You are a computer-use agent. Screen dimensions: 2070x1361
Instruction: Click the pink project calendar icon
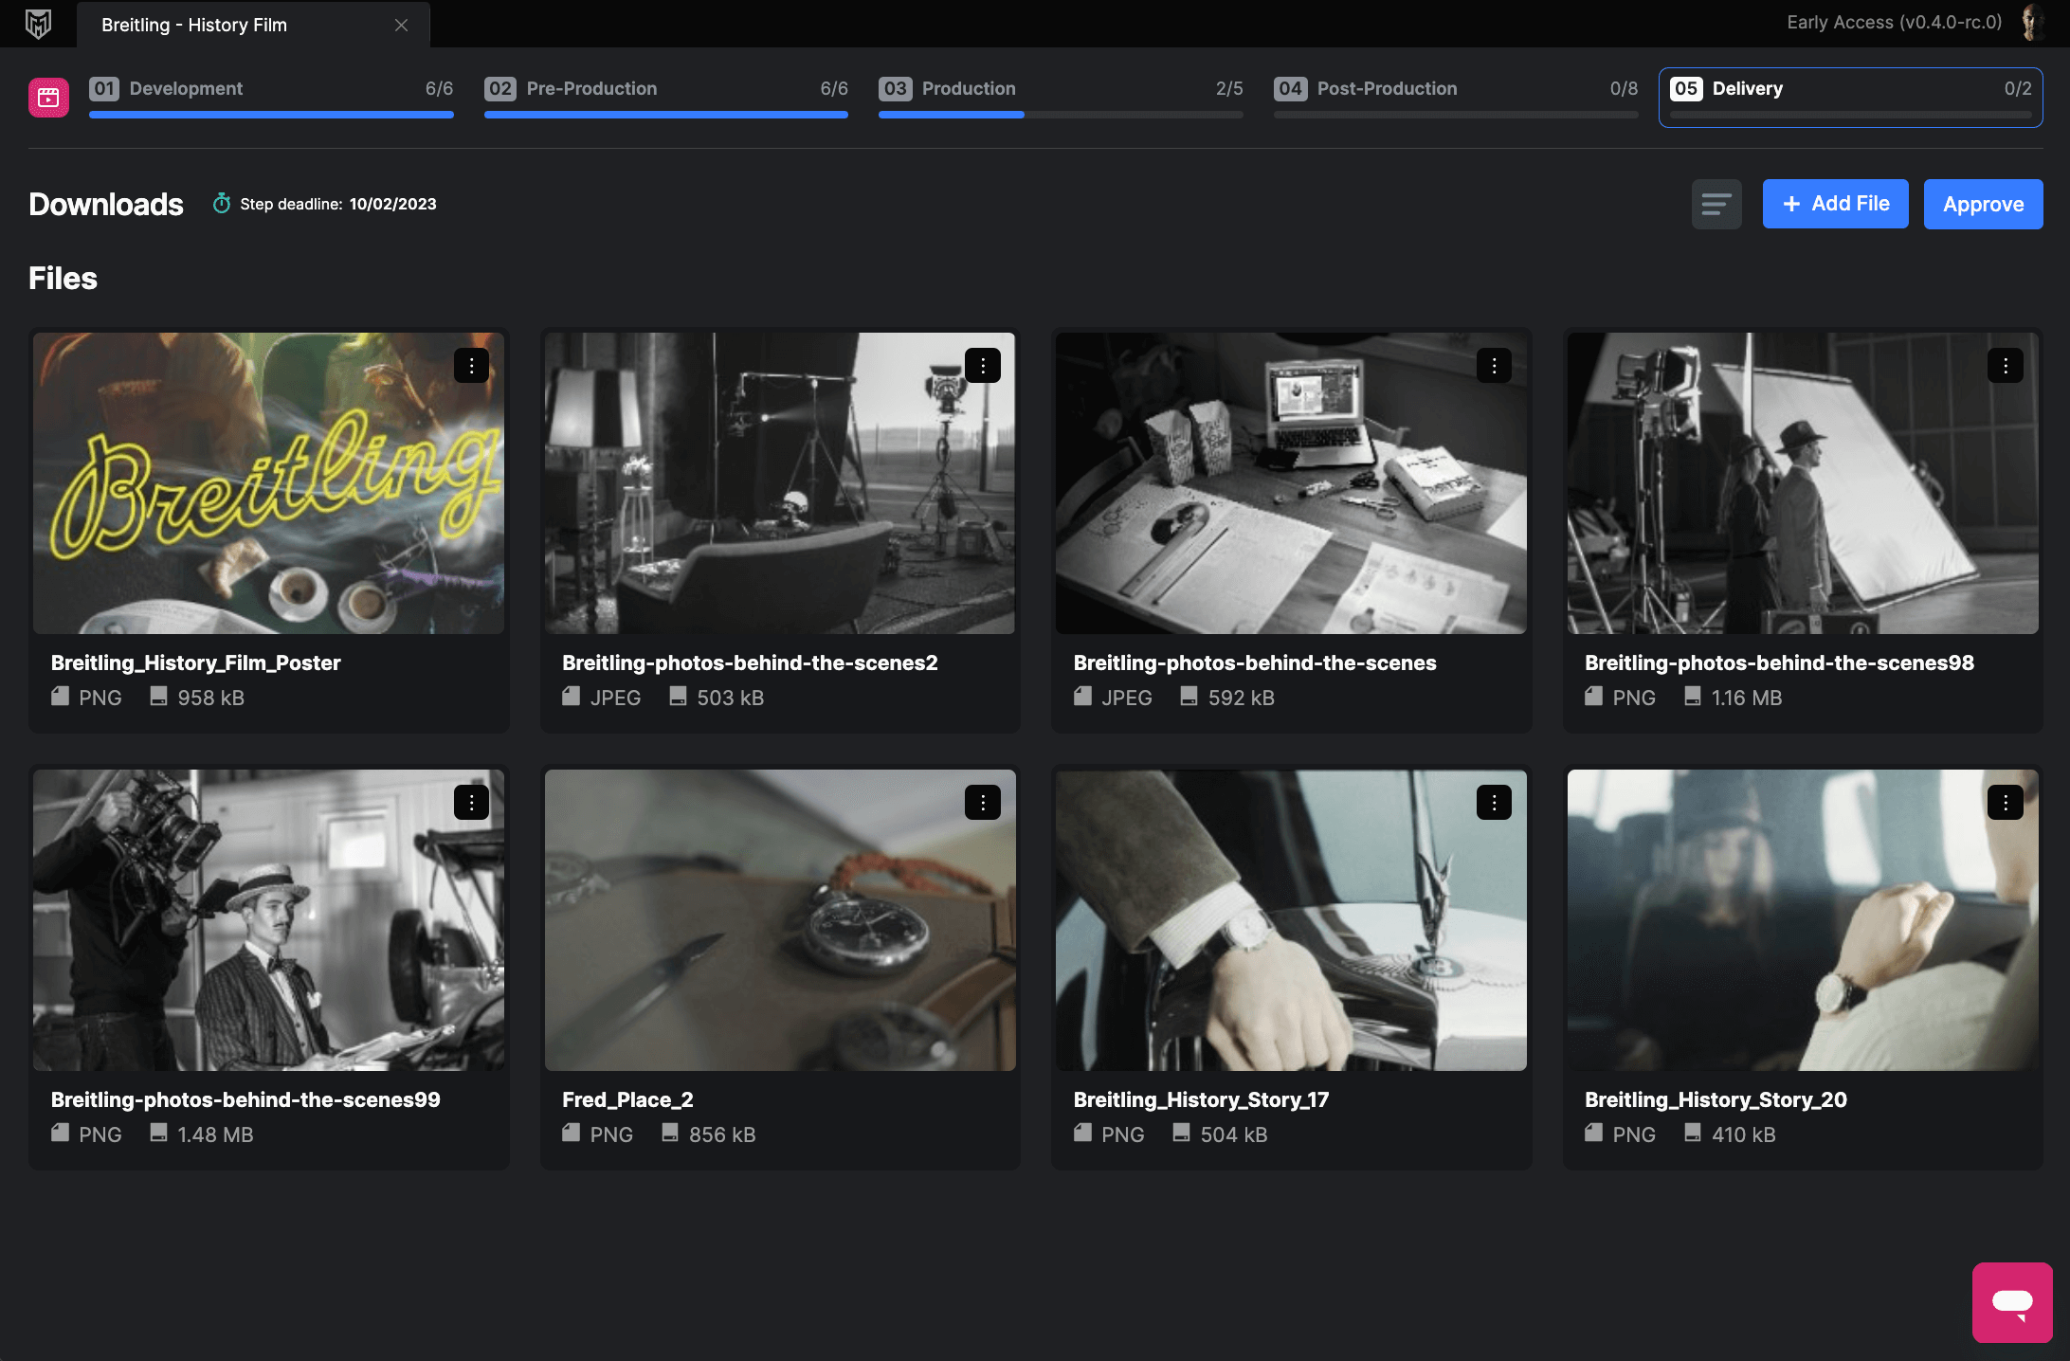(48, 97)
